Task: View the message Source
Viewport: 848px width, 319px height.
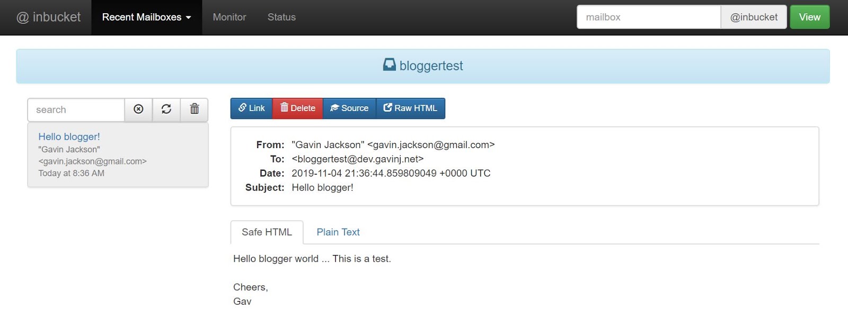Action: point(349,108)
